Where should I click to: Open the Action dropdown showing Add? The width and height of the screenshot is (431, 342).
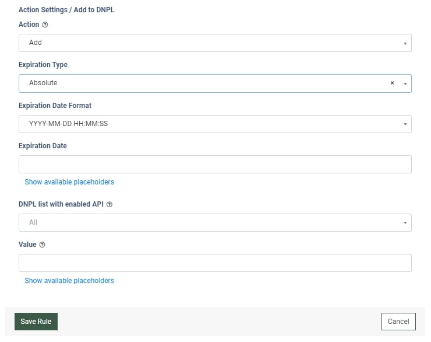(x=210, y=43)
